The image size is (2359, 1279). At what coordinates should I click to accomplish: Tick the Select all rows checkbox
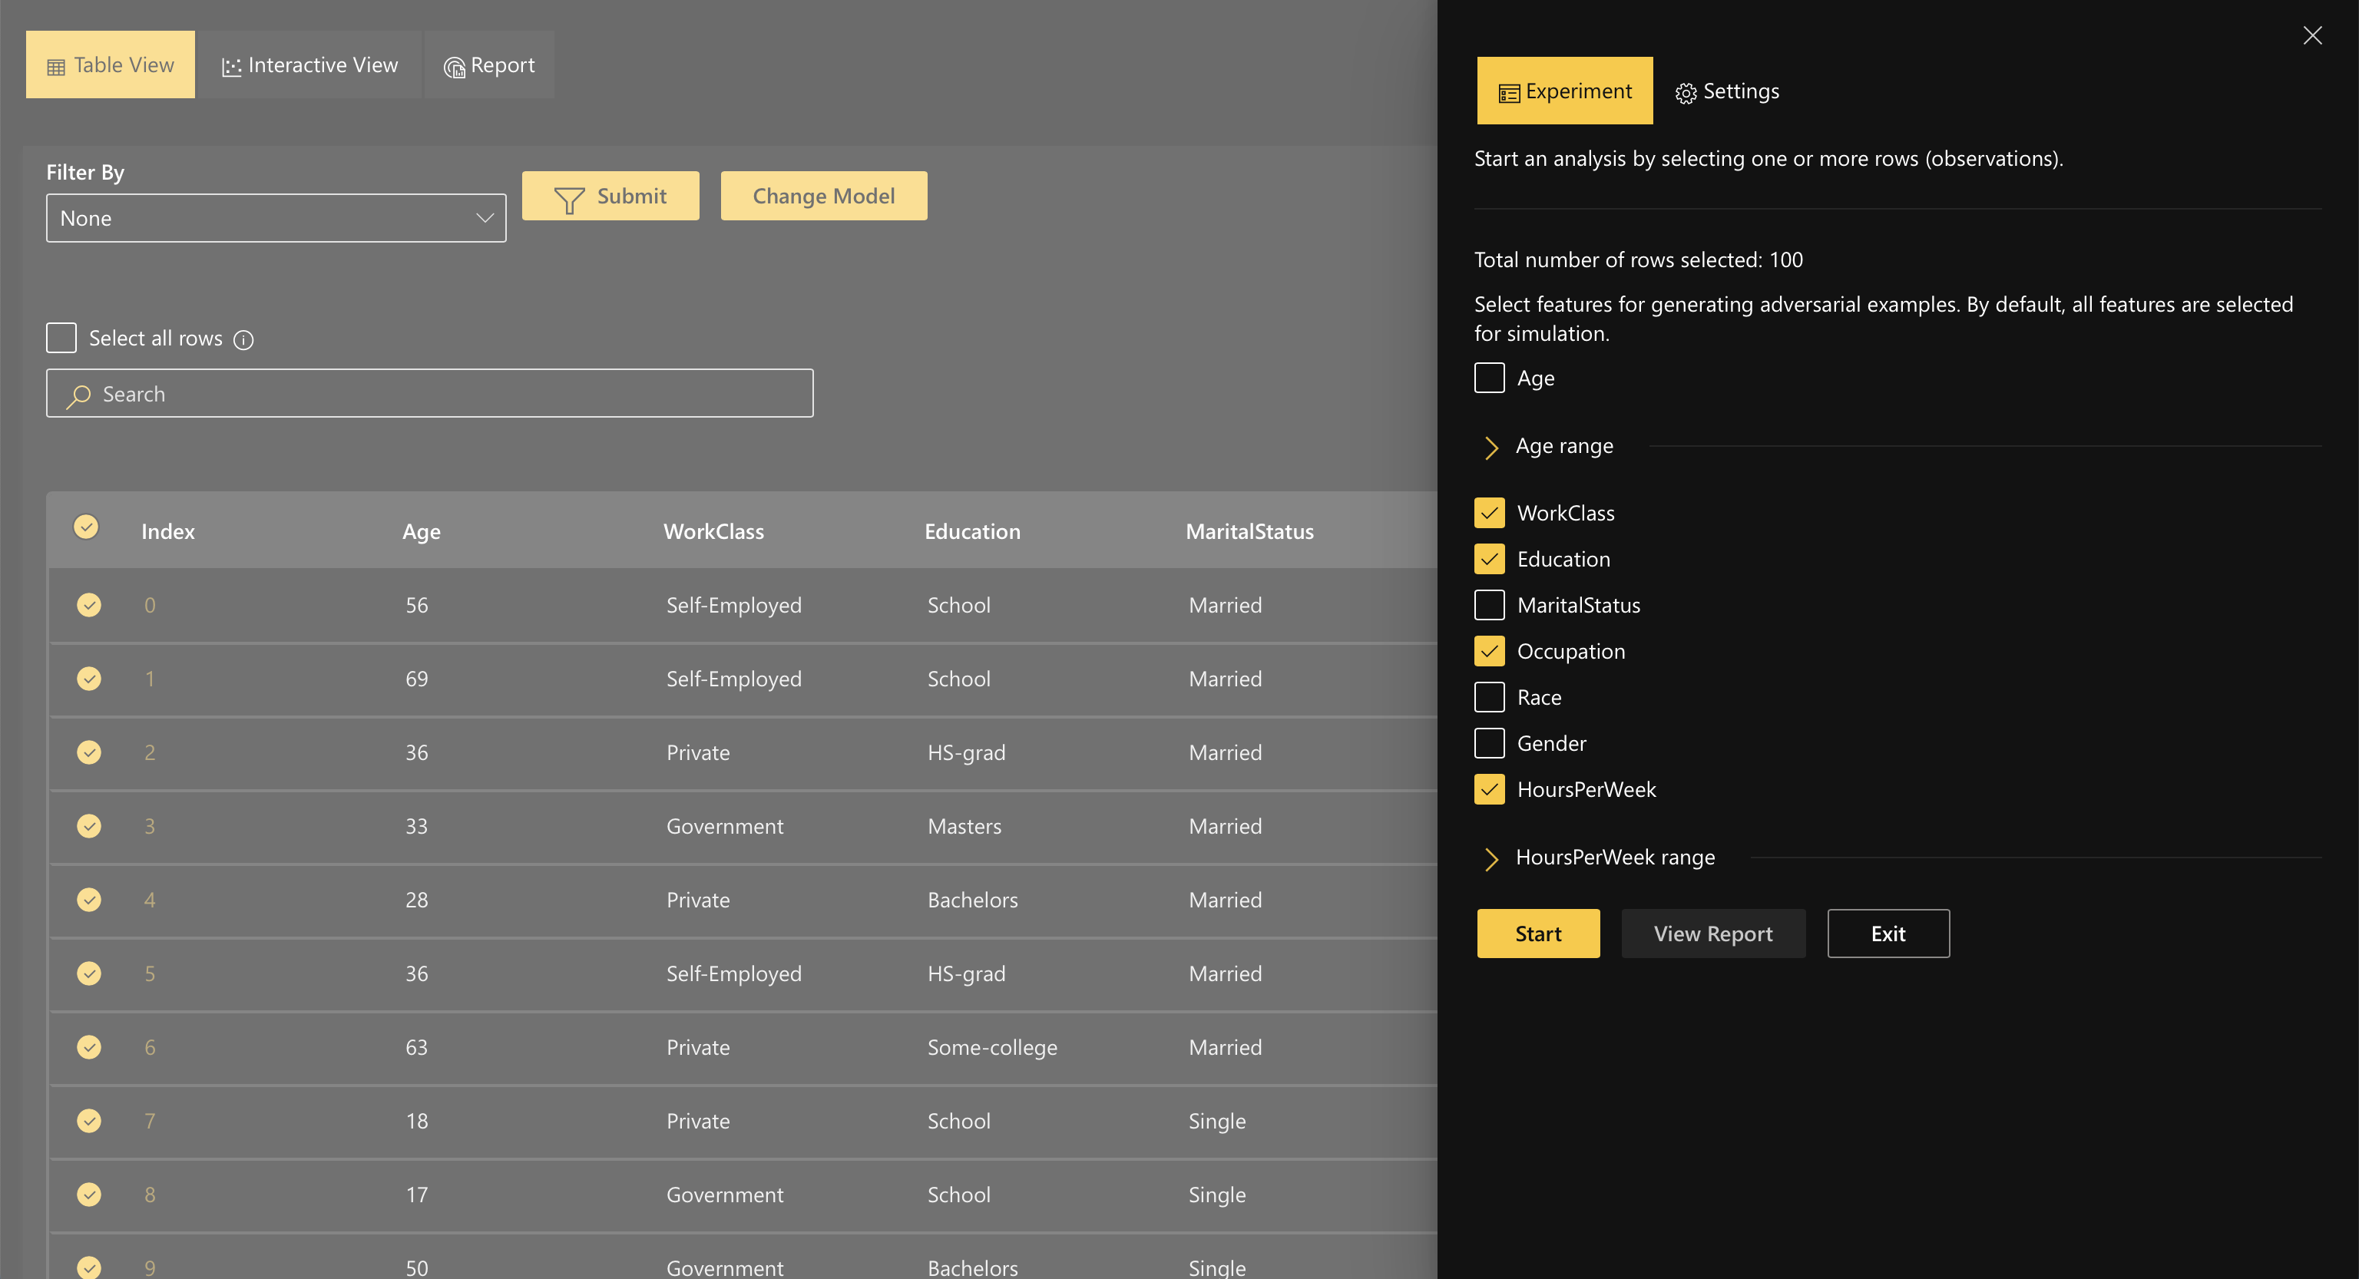(61, 338)
